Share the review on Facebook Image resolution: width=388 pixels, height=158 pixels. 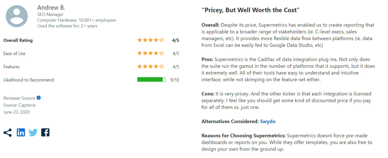(x=45, y=132)
